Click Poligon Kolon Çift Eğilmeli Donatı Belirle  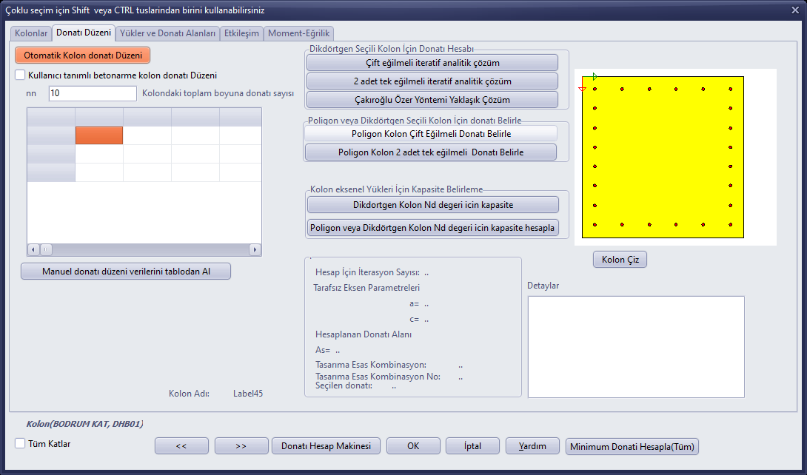coord(432,134)
